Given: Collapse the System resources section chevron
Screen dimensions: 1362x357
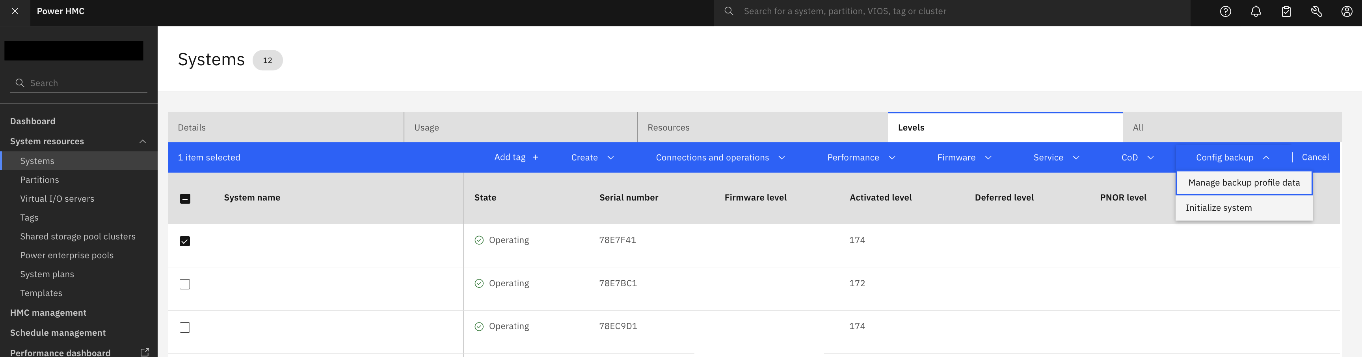Looking at the screenshot, I should [143, 141].
